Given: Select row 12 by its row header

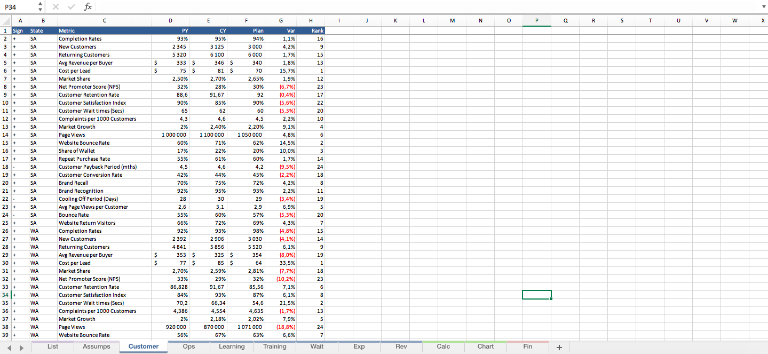Looking at the screenshot, I should pyautogui.click(x=5, y=119).
